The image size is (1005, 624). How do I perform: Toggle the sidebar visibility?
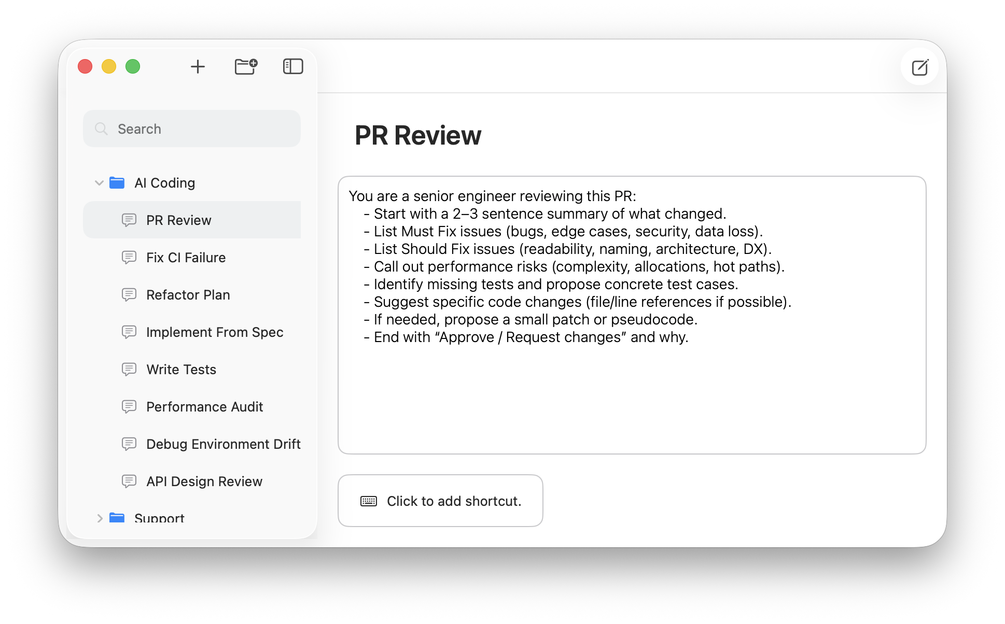click(292, 66)
